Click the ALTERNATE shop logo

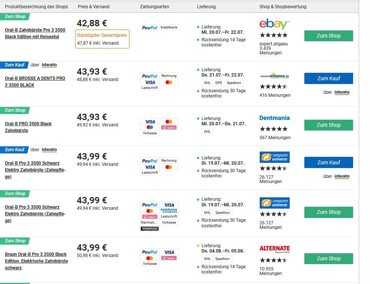click(275, 249)
